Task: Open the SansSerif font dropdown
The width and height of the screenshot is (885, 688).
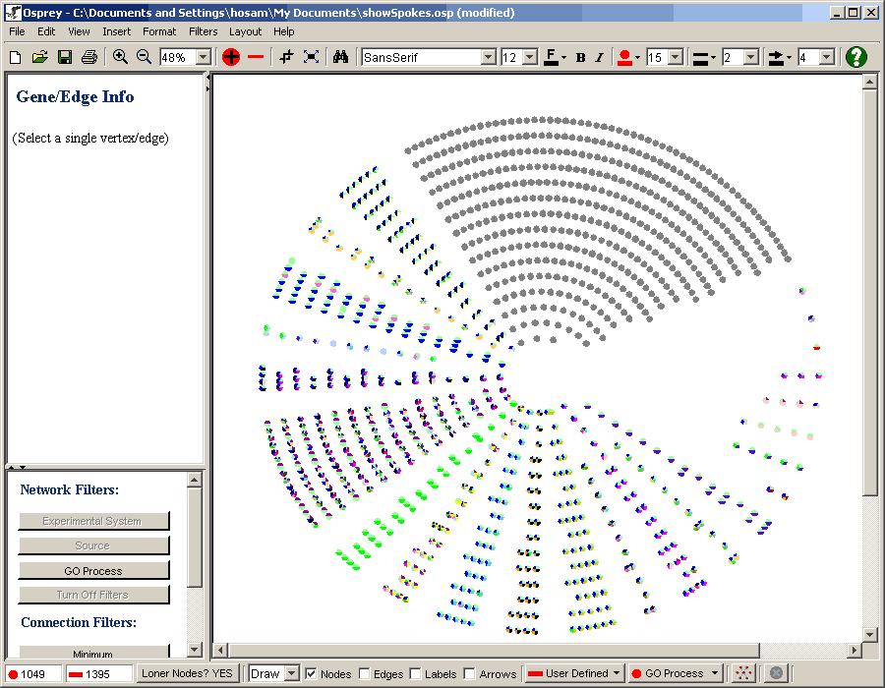Action: [488, 58]
